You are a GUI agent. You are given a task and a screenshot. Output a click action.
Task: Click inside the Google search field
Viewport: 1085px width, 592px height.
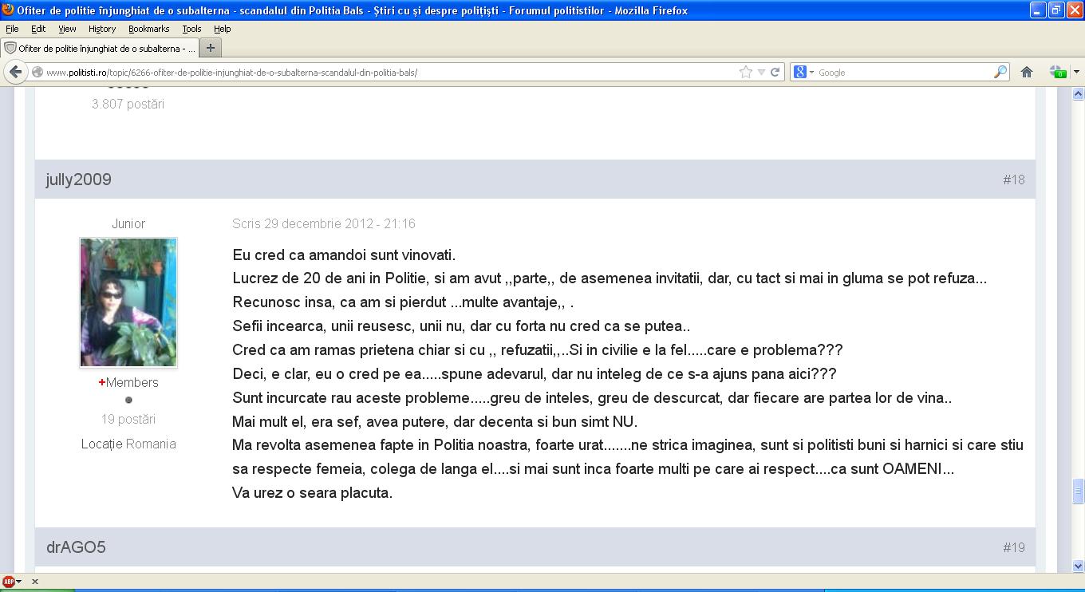tap(902, 72)
